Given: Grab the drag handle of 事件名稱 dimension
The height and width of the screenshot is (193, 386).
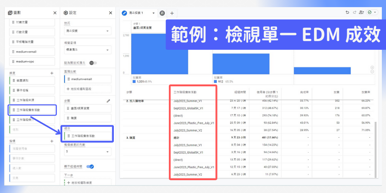Looking at the screenshot, I should coord(14,90).
